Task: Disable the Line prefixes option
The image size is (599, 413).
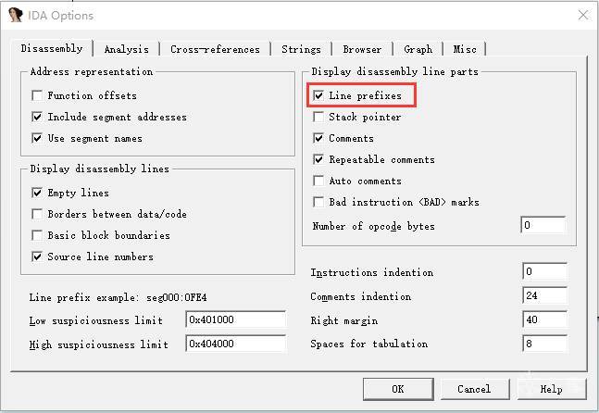Action: click(x=318, y=95)
